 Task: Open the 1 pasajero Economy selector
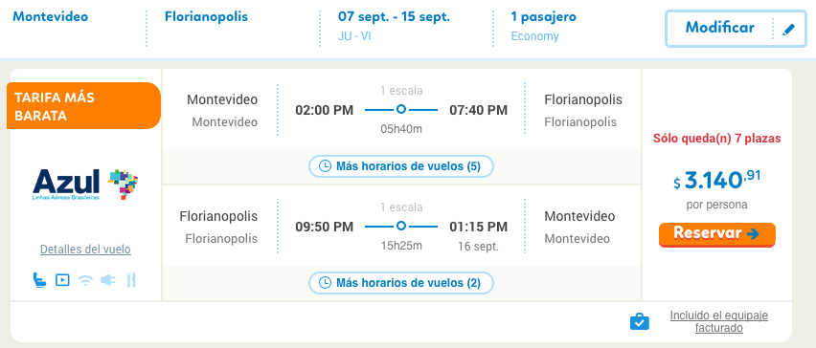tap(543, 26)
